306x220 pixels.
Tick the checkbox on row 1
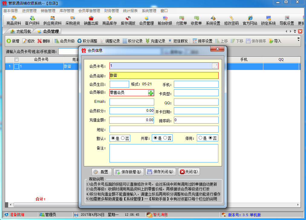point(16,67)
